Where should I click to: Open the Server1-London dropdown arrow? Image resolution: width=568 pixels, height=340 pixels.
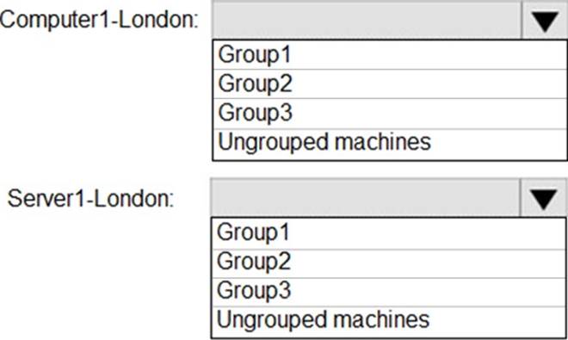543,198
